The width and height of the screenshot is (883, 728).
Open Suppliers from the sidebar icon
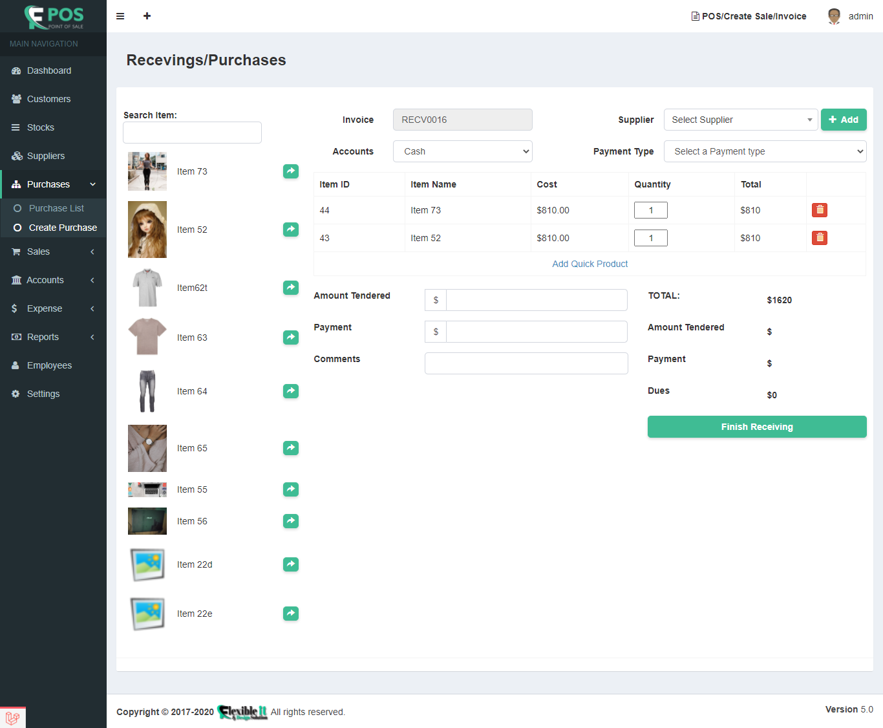pyautogui.click(x=16, y=156)
